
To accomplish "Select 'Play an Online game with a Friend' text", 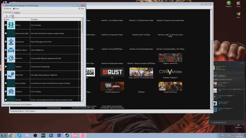I will pos(41,42).
